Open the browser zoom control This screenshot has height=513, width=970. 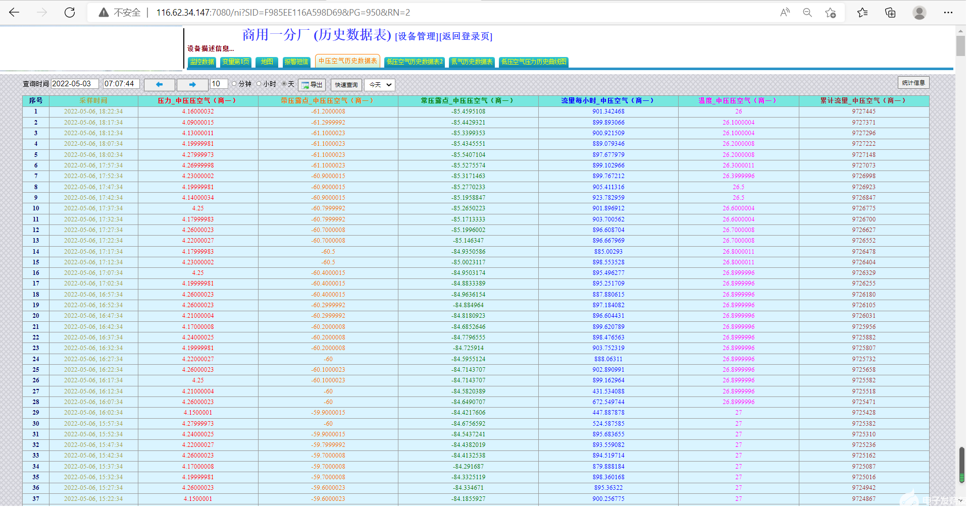tap(807, 13)
